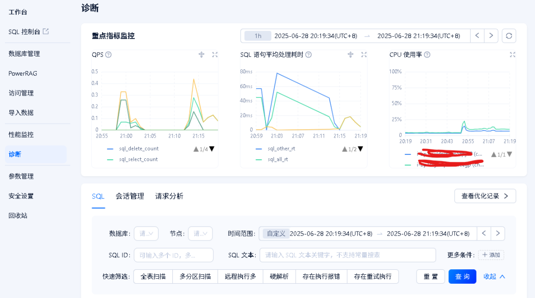
Task: Collapse the filter panel via 收起
Action: point(494,277)
